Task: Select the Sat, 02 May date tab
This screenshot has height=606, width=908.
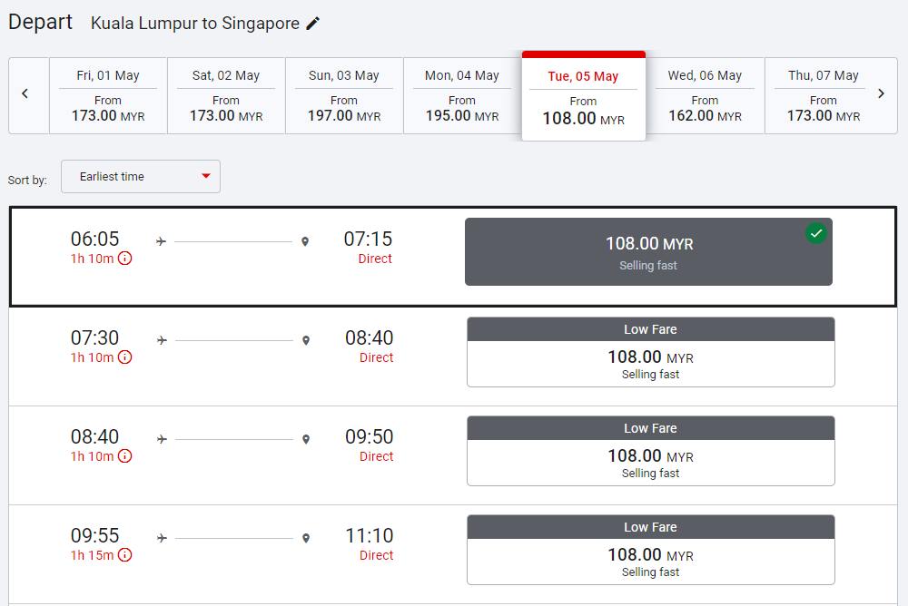Action: tap(226, 96)
